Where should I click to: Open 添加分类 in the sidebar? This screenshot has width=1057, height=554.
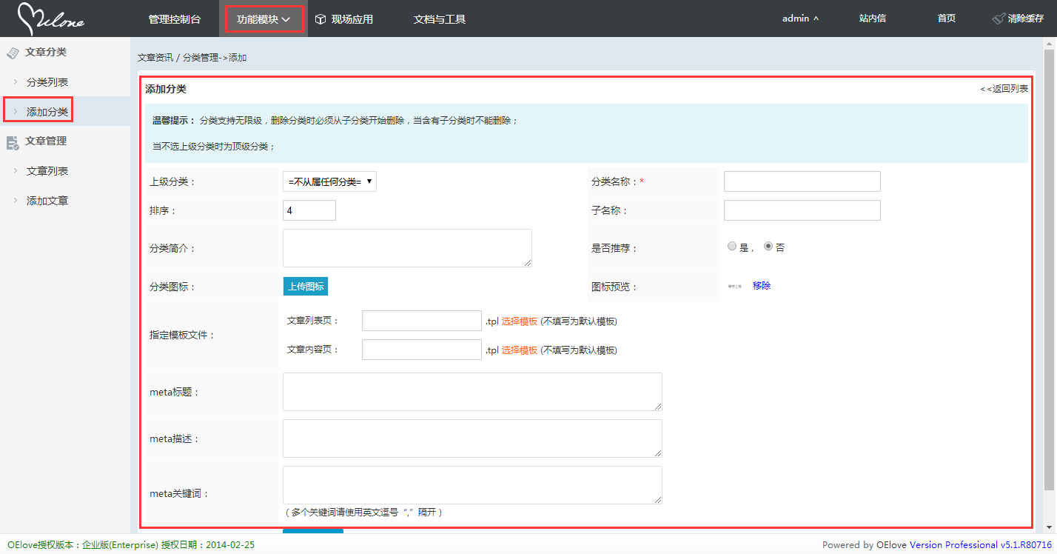click(47, 112)
